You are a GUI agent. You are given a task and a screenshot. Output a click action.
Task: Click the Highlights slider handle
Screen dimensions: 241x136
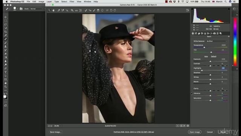point(202,70)
